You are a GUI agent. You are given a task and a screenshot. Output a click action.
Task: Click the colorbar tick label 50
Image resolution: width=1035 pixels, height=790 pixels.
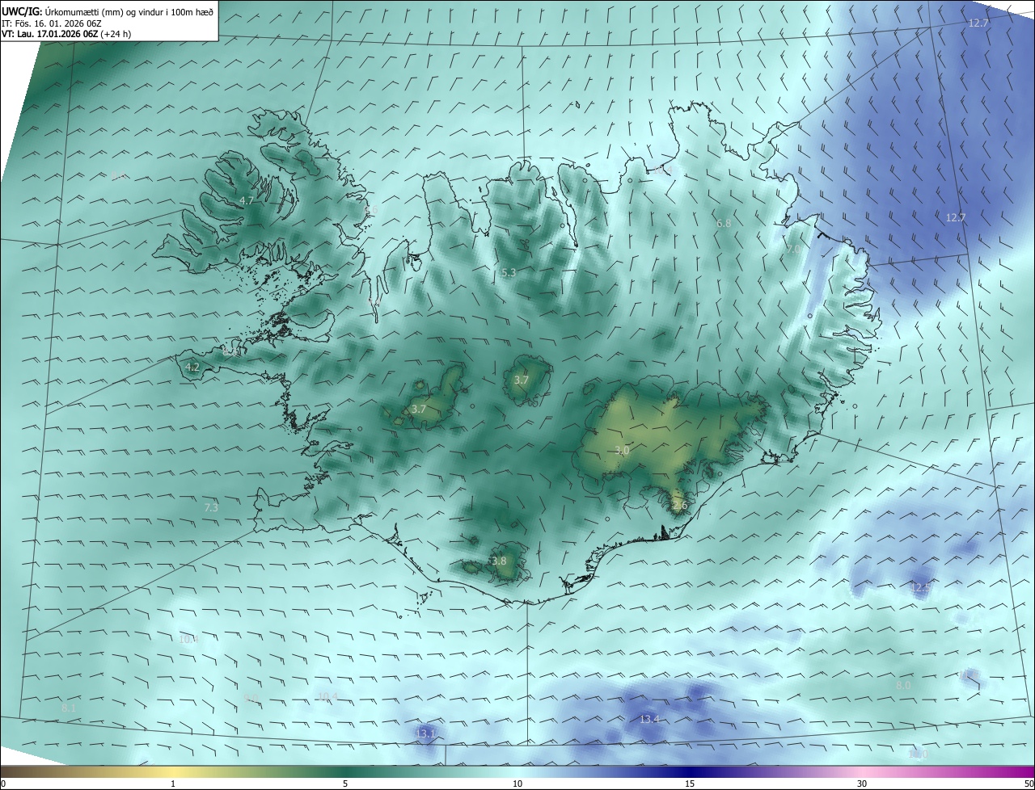[1029, 784]
